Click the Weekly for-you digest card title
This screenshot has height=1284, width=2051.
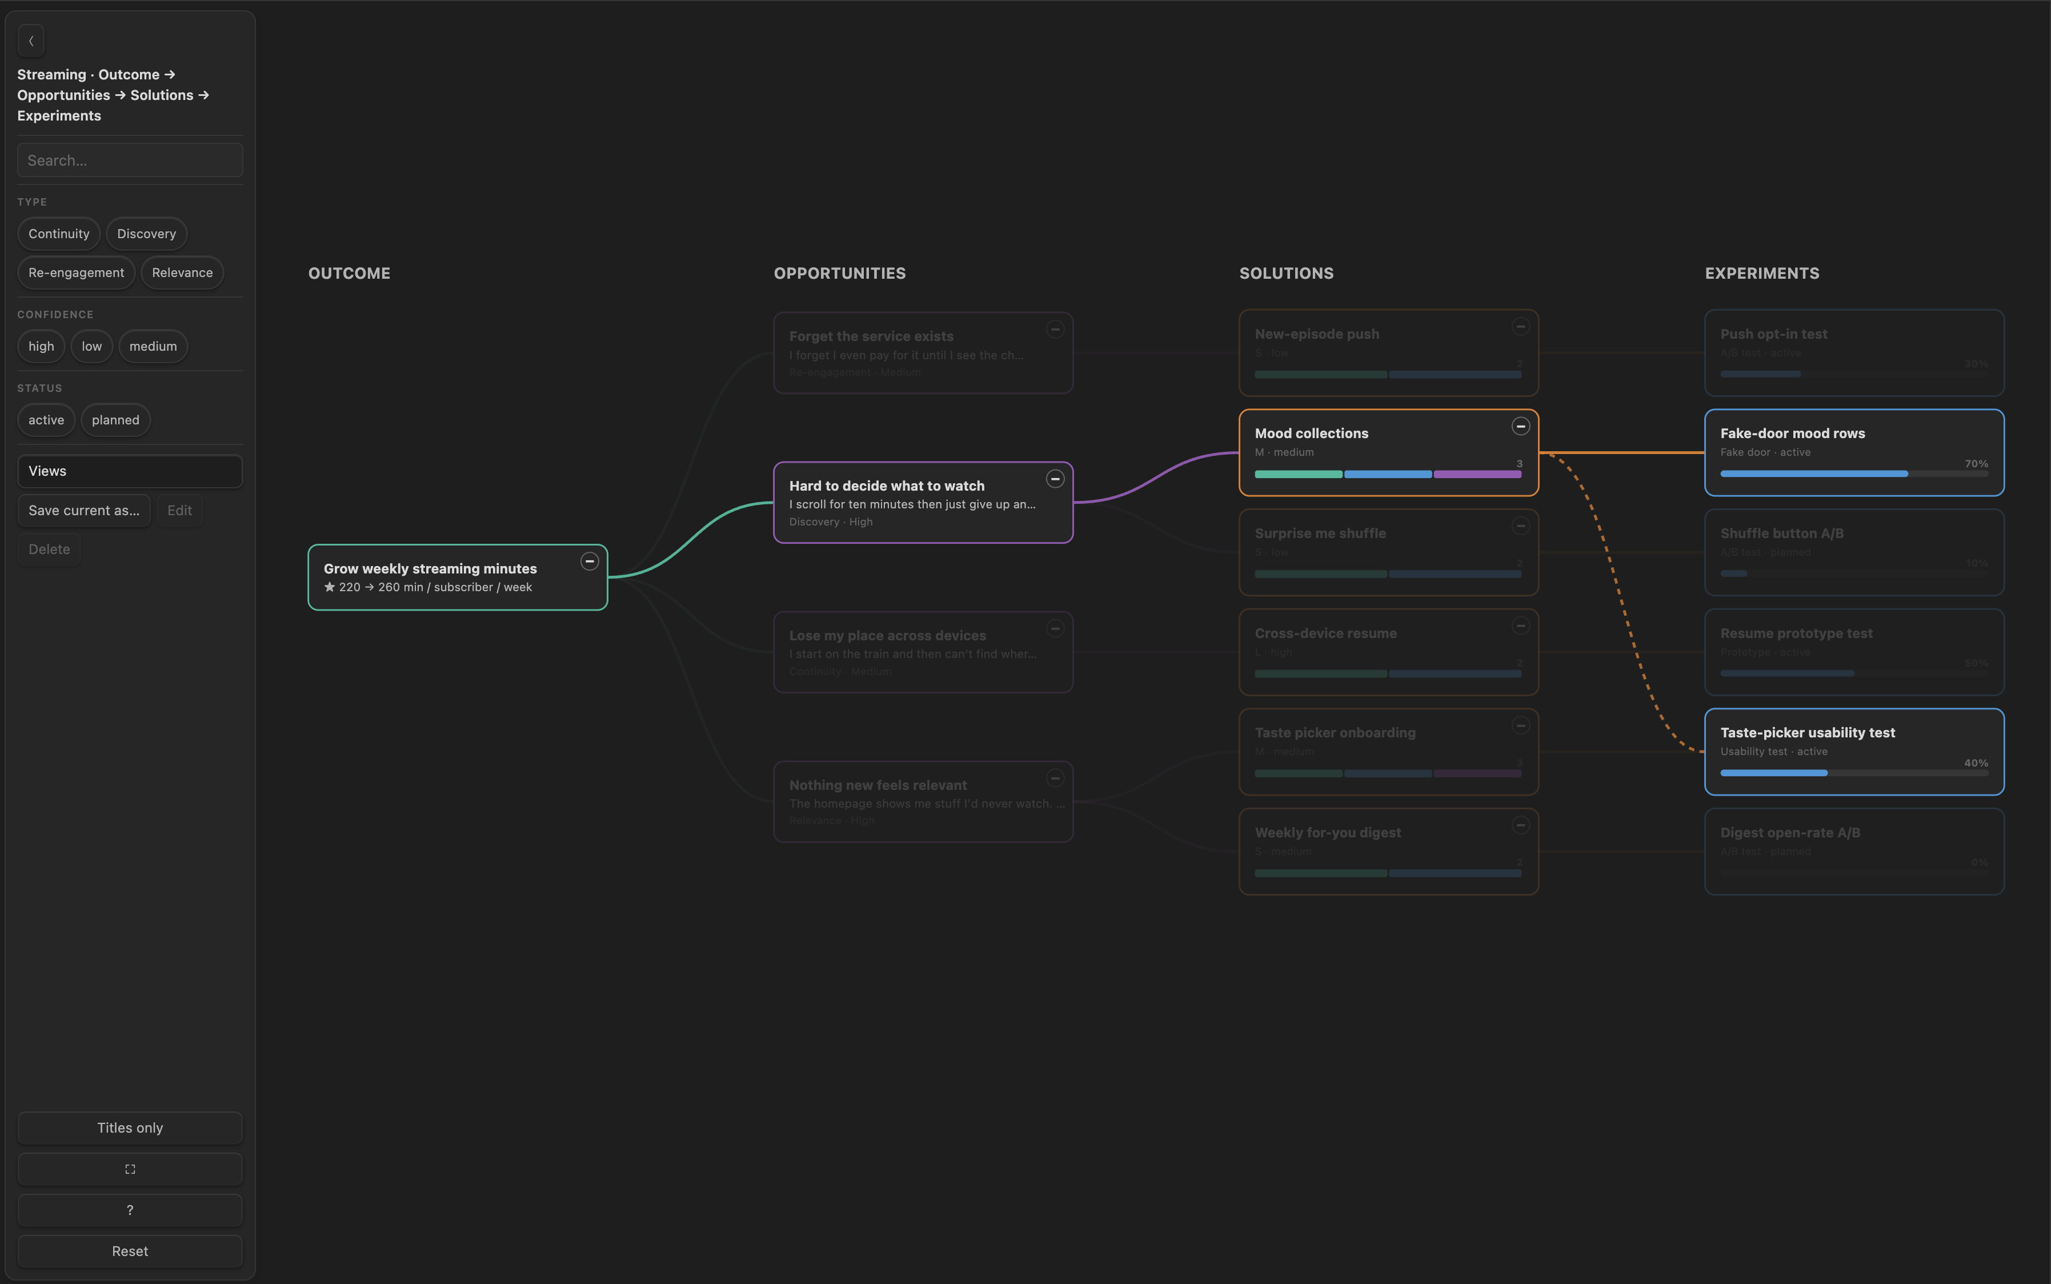(x=1327, y=833)
